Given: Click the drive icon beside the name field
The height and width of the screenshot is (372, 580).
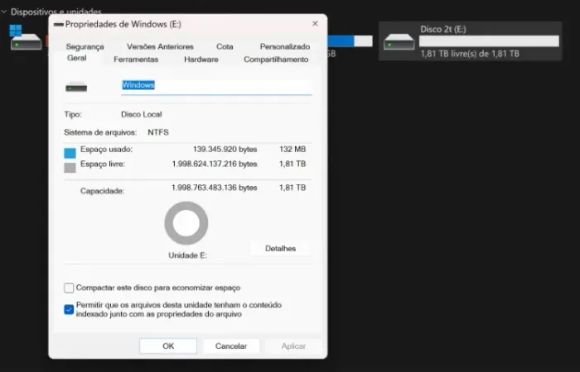Looking at the screenshot, I should [76, 87].
